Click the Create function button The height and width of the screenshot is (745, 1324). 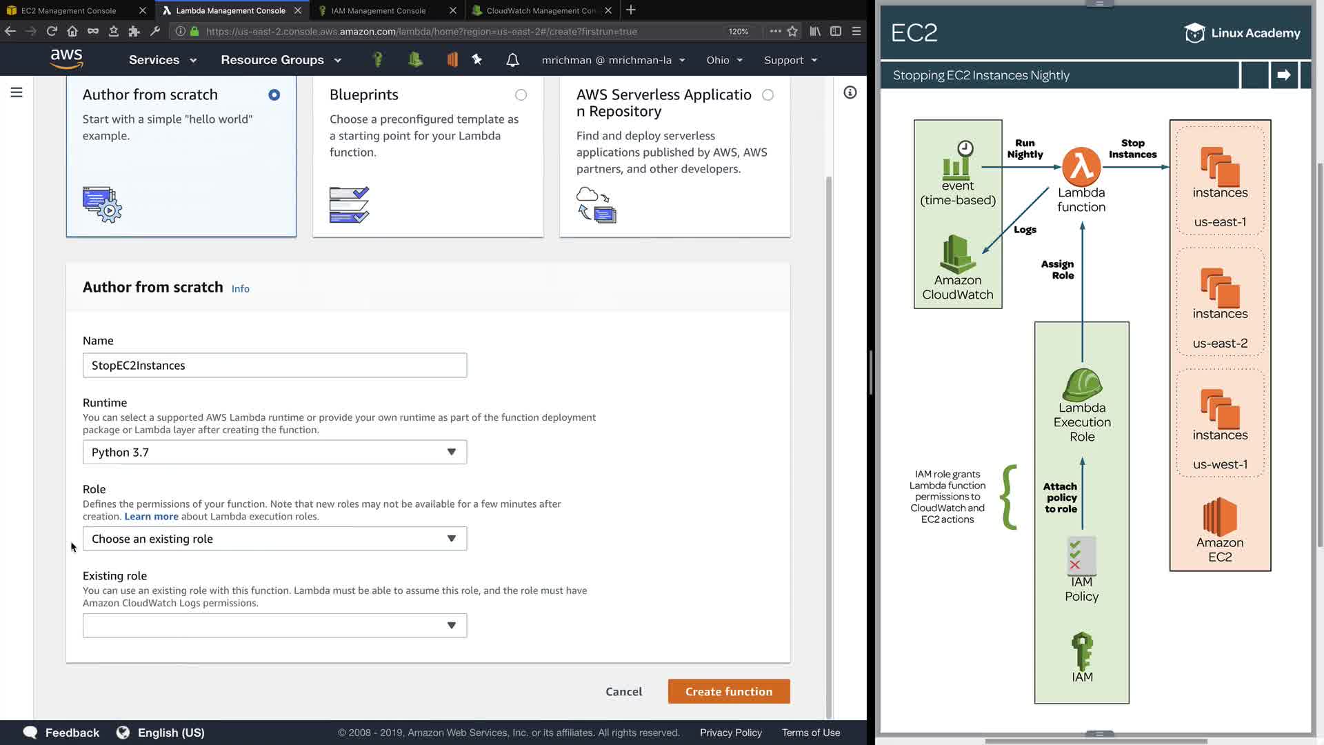click(728, 691)
